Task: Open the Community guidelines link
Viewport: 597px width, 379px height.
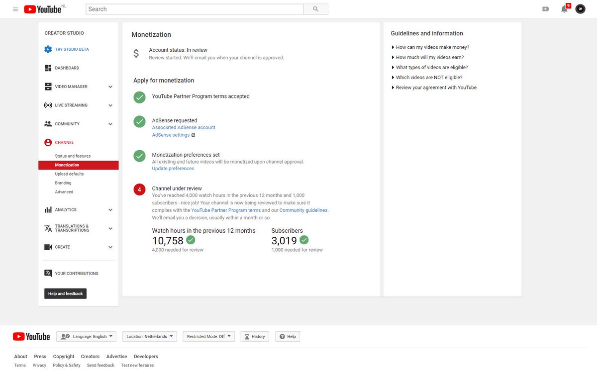Action: click(x=303, y=210)
